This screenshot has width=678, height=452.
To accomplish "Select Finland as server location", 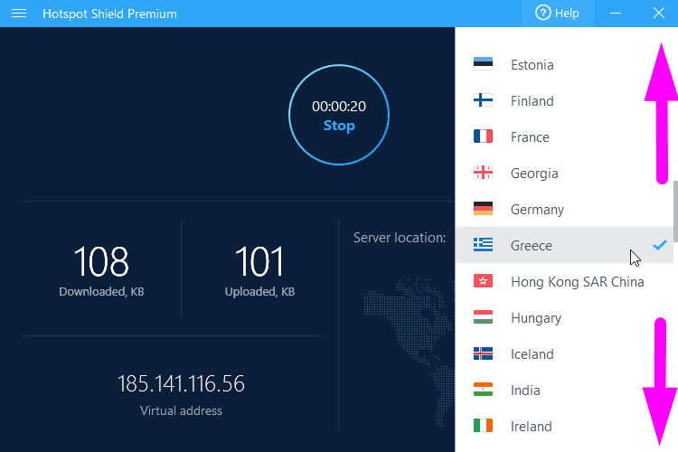I will coord(564,100).
